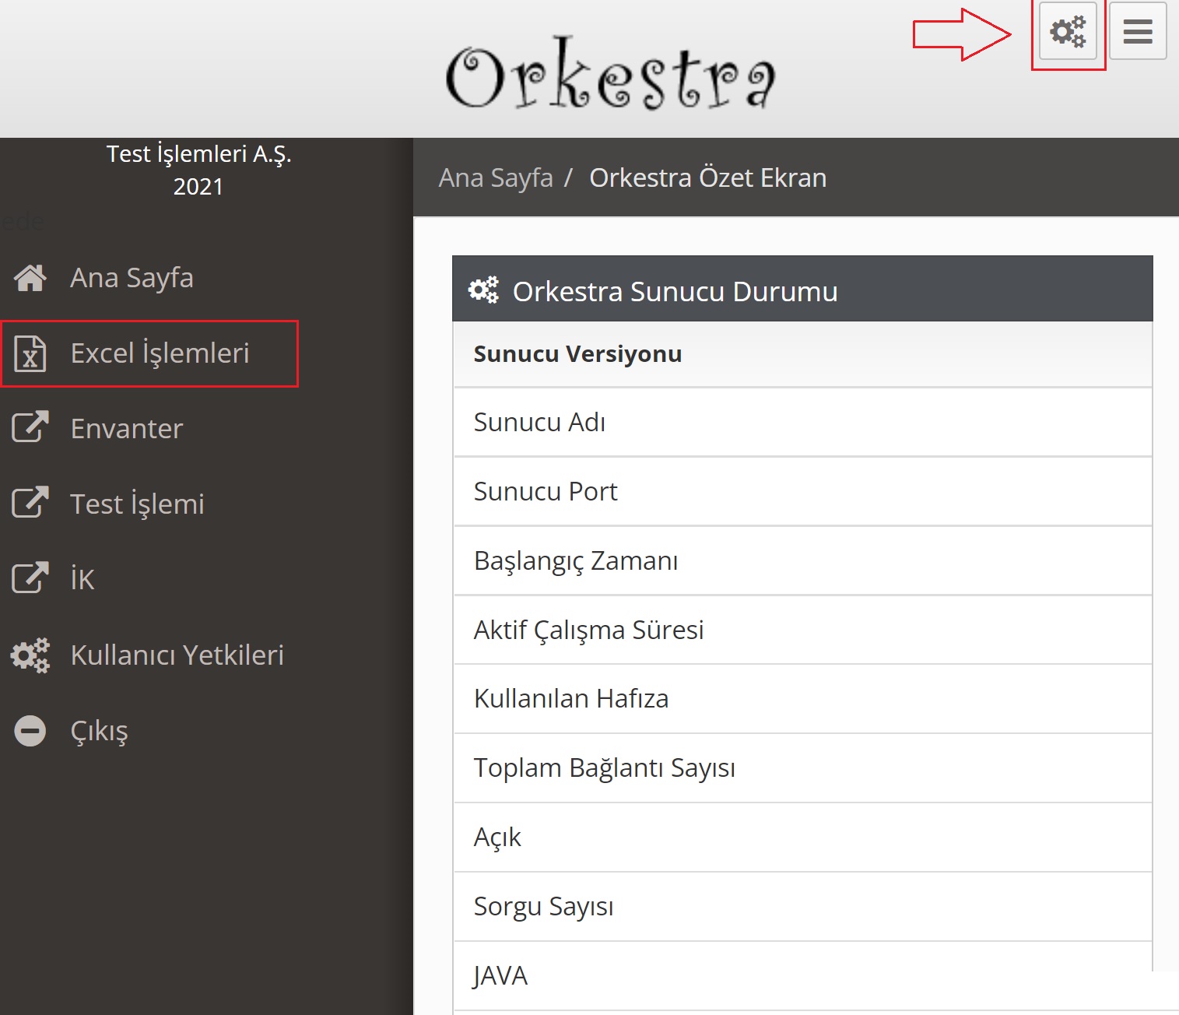Go to Test İşlemi menu entry
The height and width of the screenshot is (1015, 1179).
click(x=137, y=504)
